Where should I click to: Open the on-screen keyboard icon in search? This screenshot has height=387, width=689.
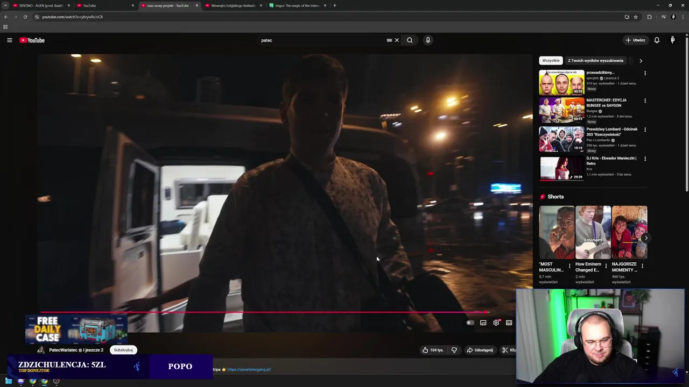pos(389,40)
